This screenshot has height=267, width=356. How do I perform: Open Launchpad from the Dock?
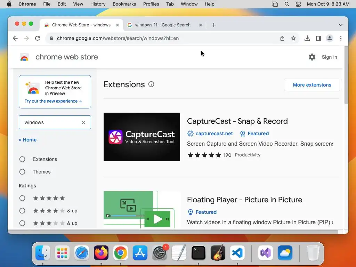pyautogui.click(x=62, y=253)
